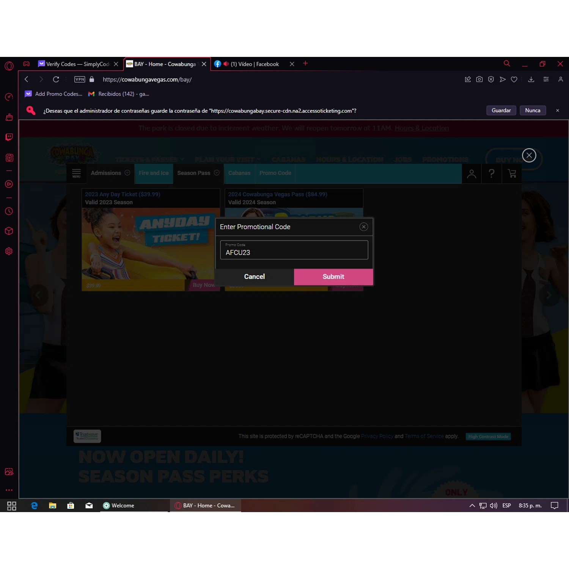Click the 2023 Any Day Ticket image

[x=151, y=244]
